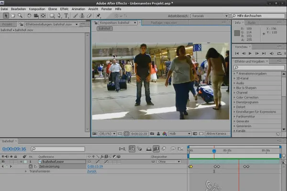Image resolution: width=287 pixels, height=191 pixels.
Task: Click the snapshot camera icon in viewer
Action: pos(152,134)
